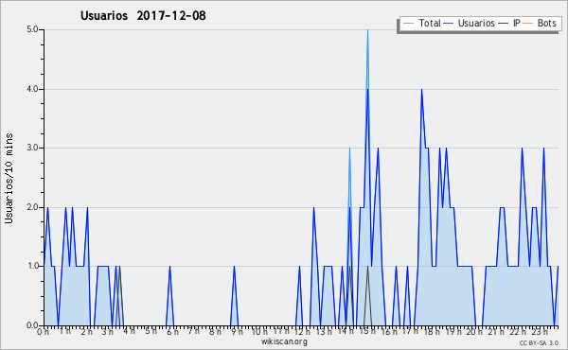568x350 pixels.
Task: Click the 20 h x-axis label
Action: 474,331
